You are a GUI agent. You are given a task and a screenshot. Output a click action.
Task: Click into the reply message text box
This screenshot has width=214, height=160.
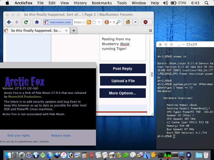coord(123,48)
